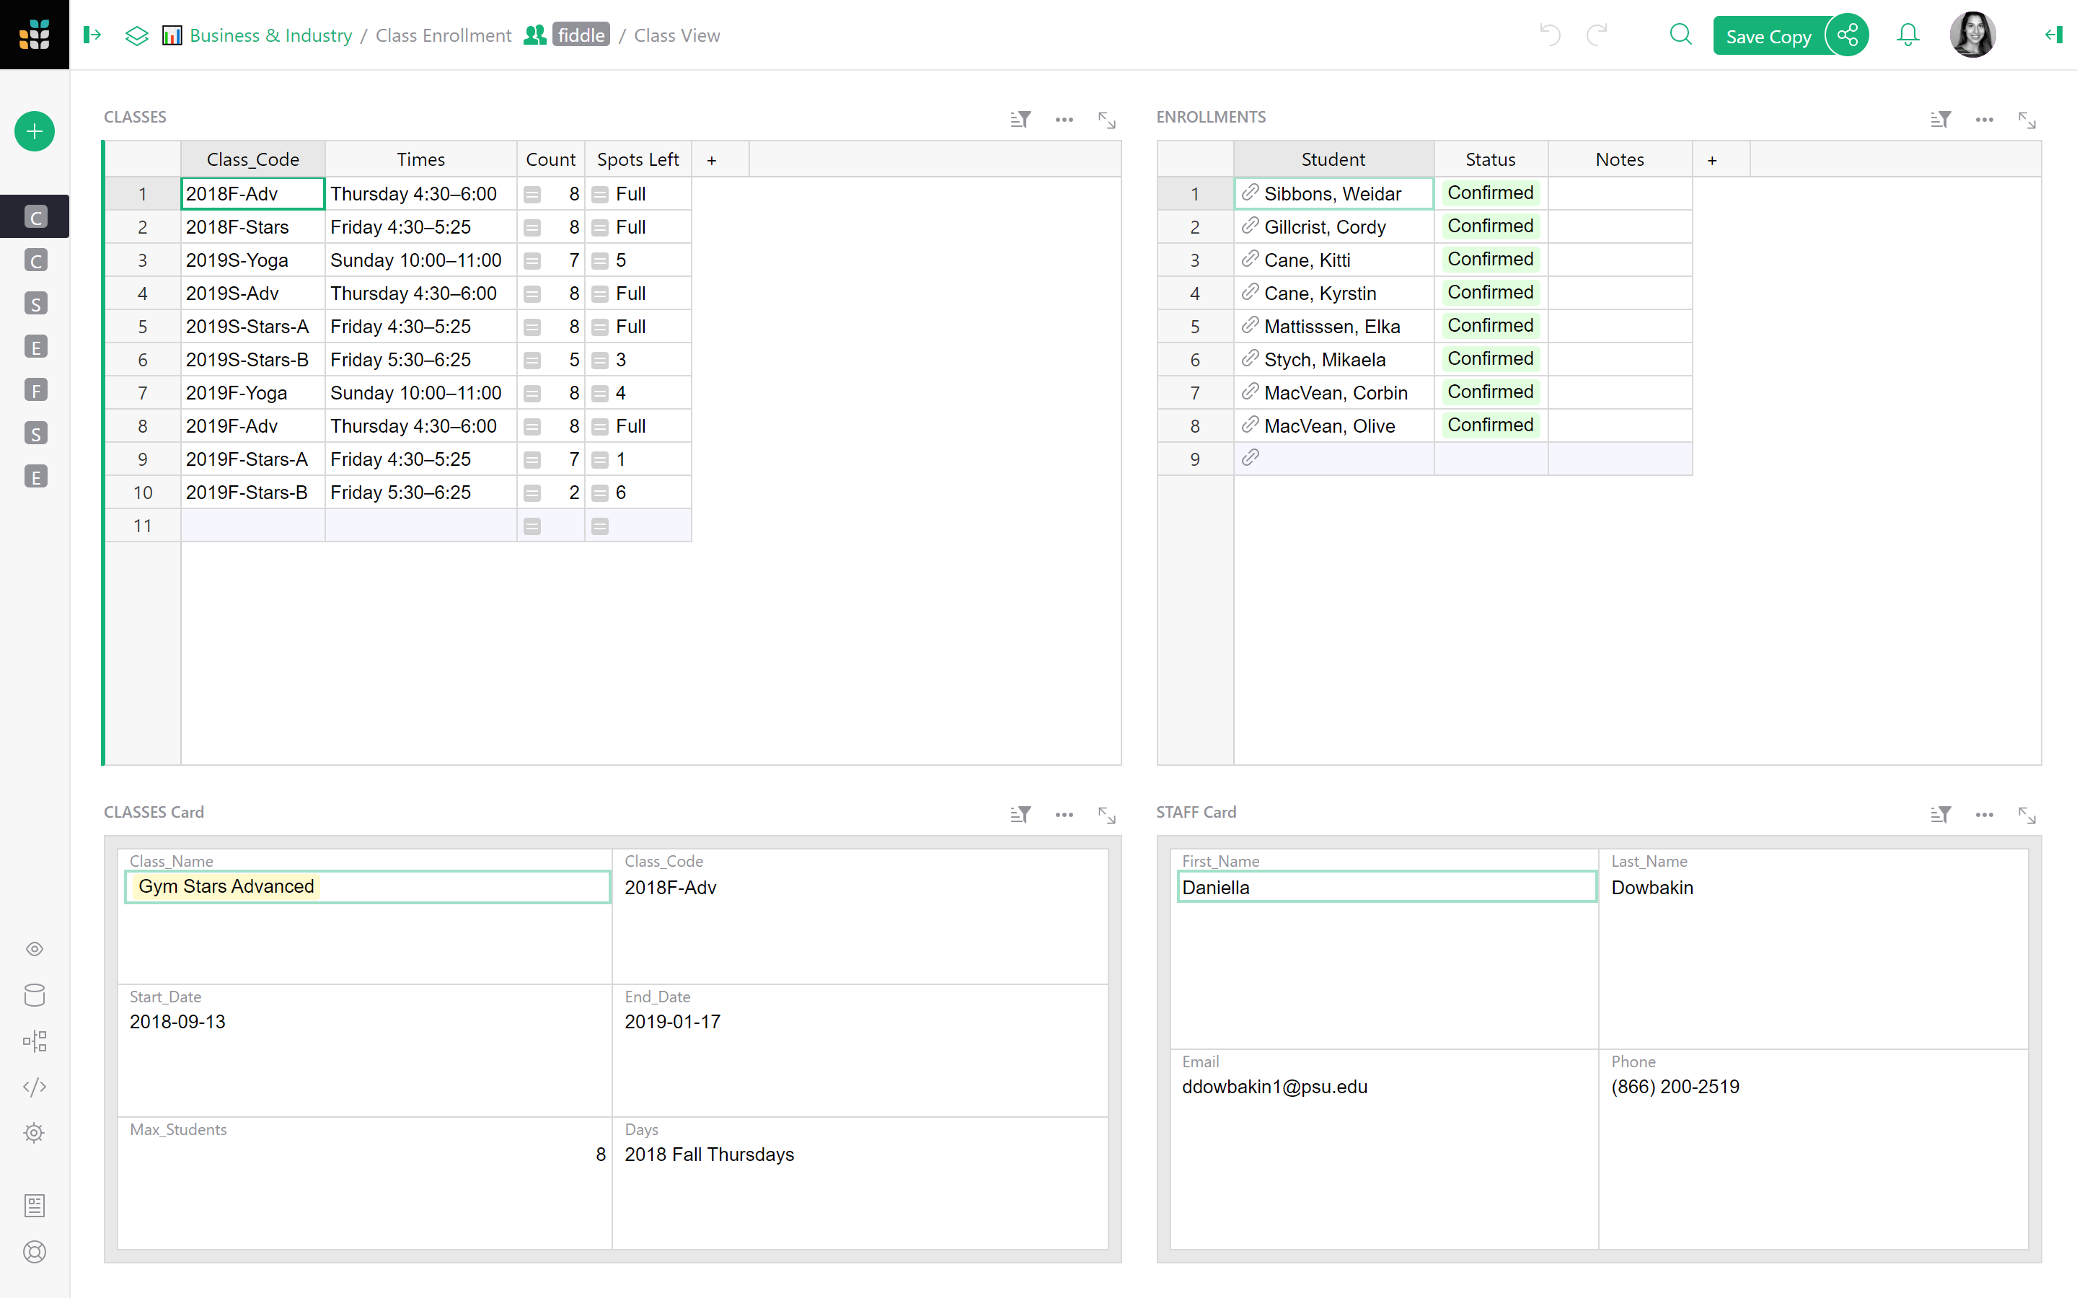The height and width of the screenshot is (1298, 2077).
Task: Click Business & Industry breadcrumb link
Action: 270,35
